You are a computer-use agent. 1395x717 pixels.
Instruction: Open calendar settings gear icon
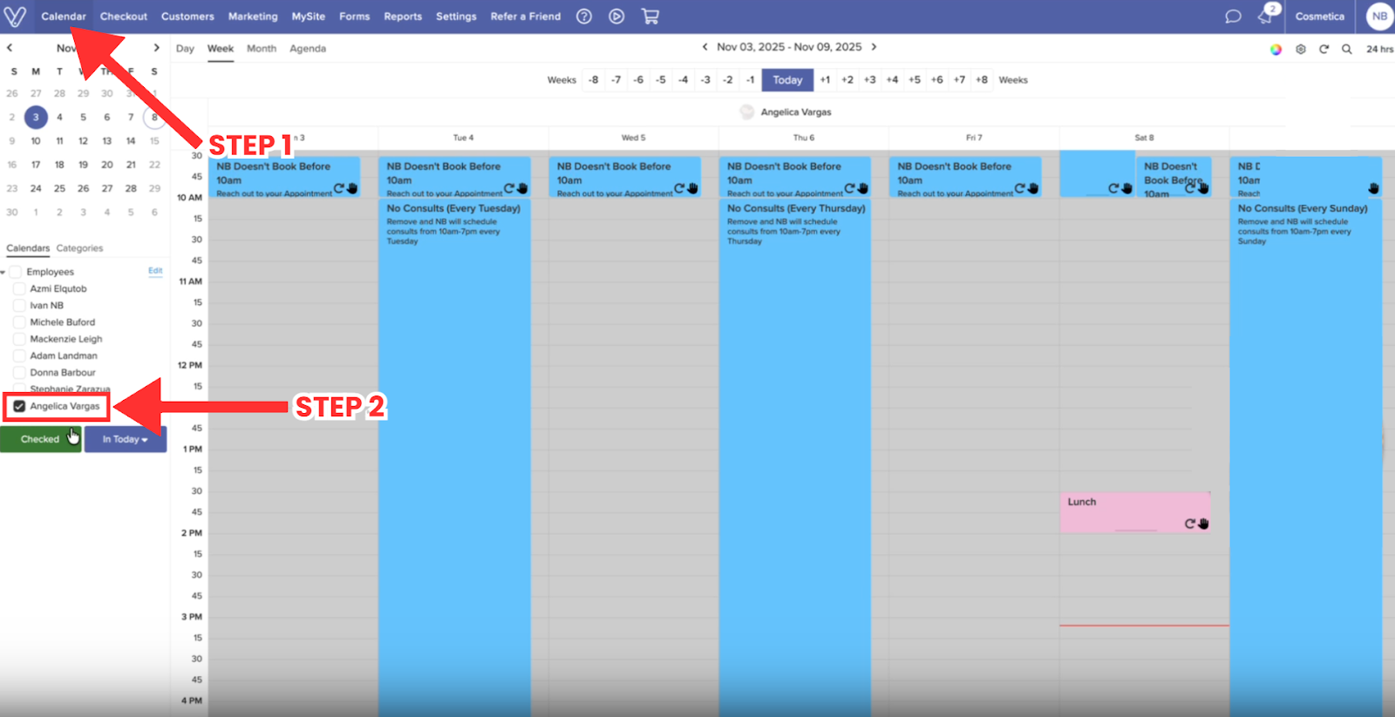click(x=1301, y=50)
